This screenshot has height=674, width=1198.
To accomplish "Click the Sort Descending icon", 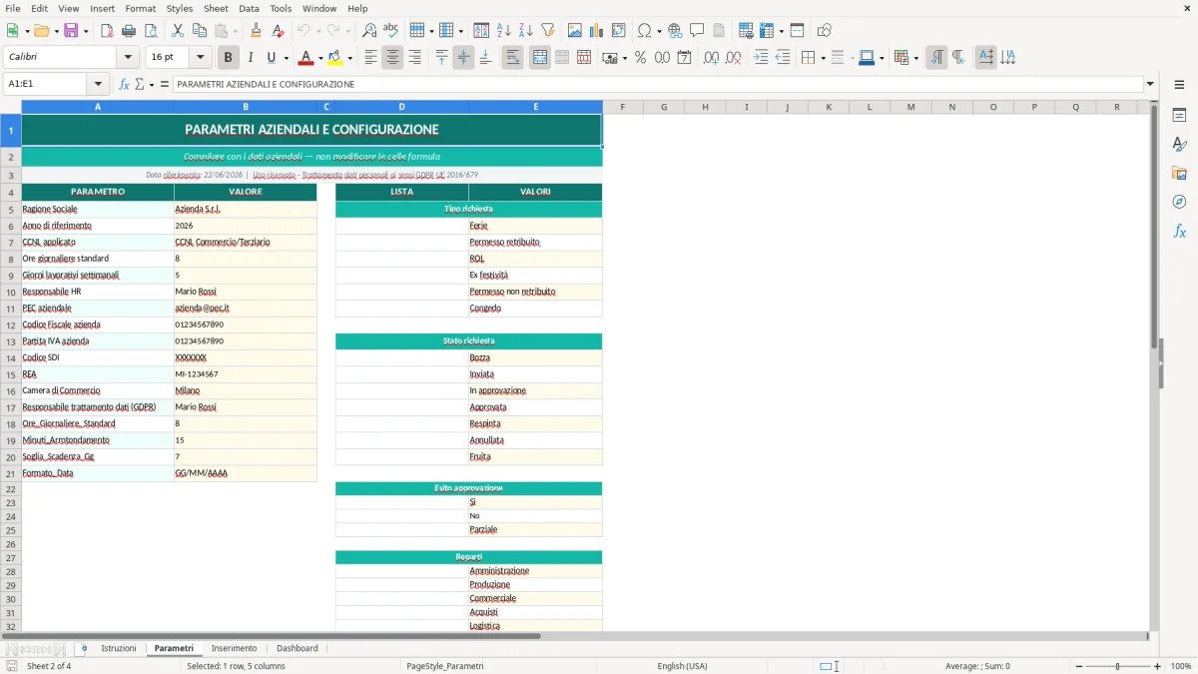I will click(x=525, y=31).
